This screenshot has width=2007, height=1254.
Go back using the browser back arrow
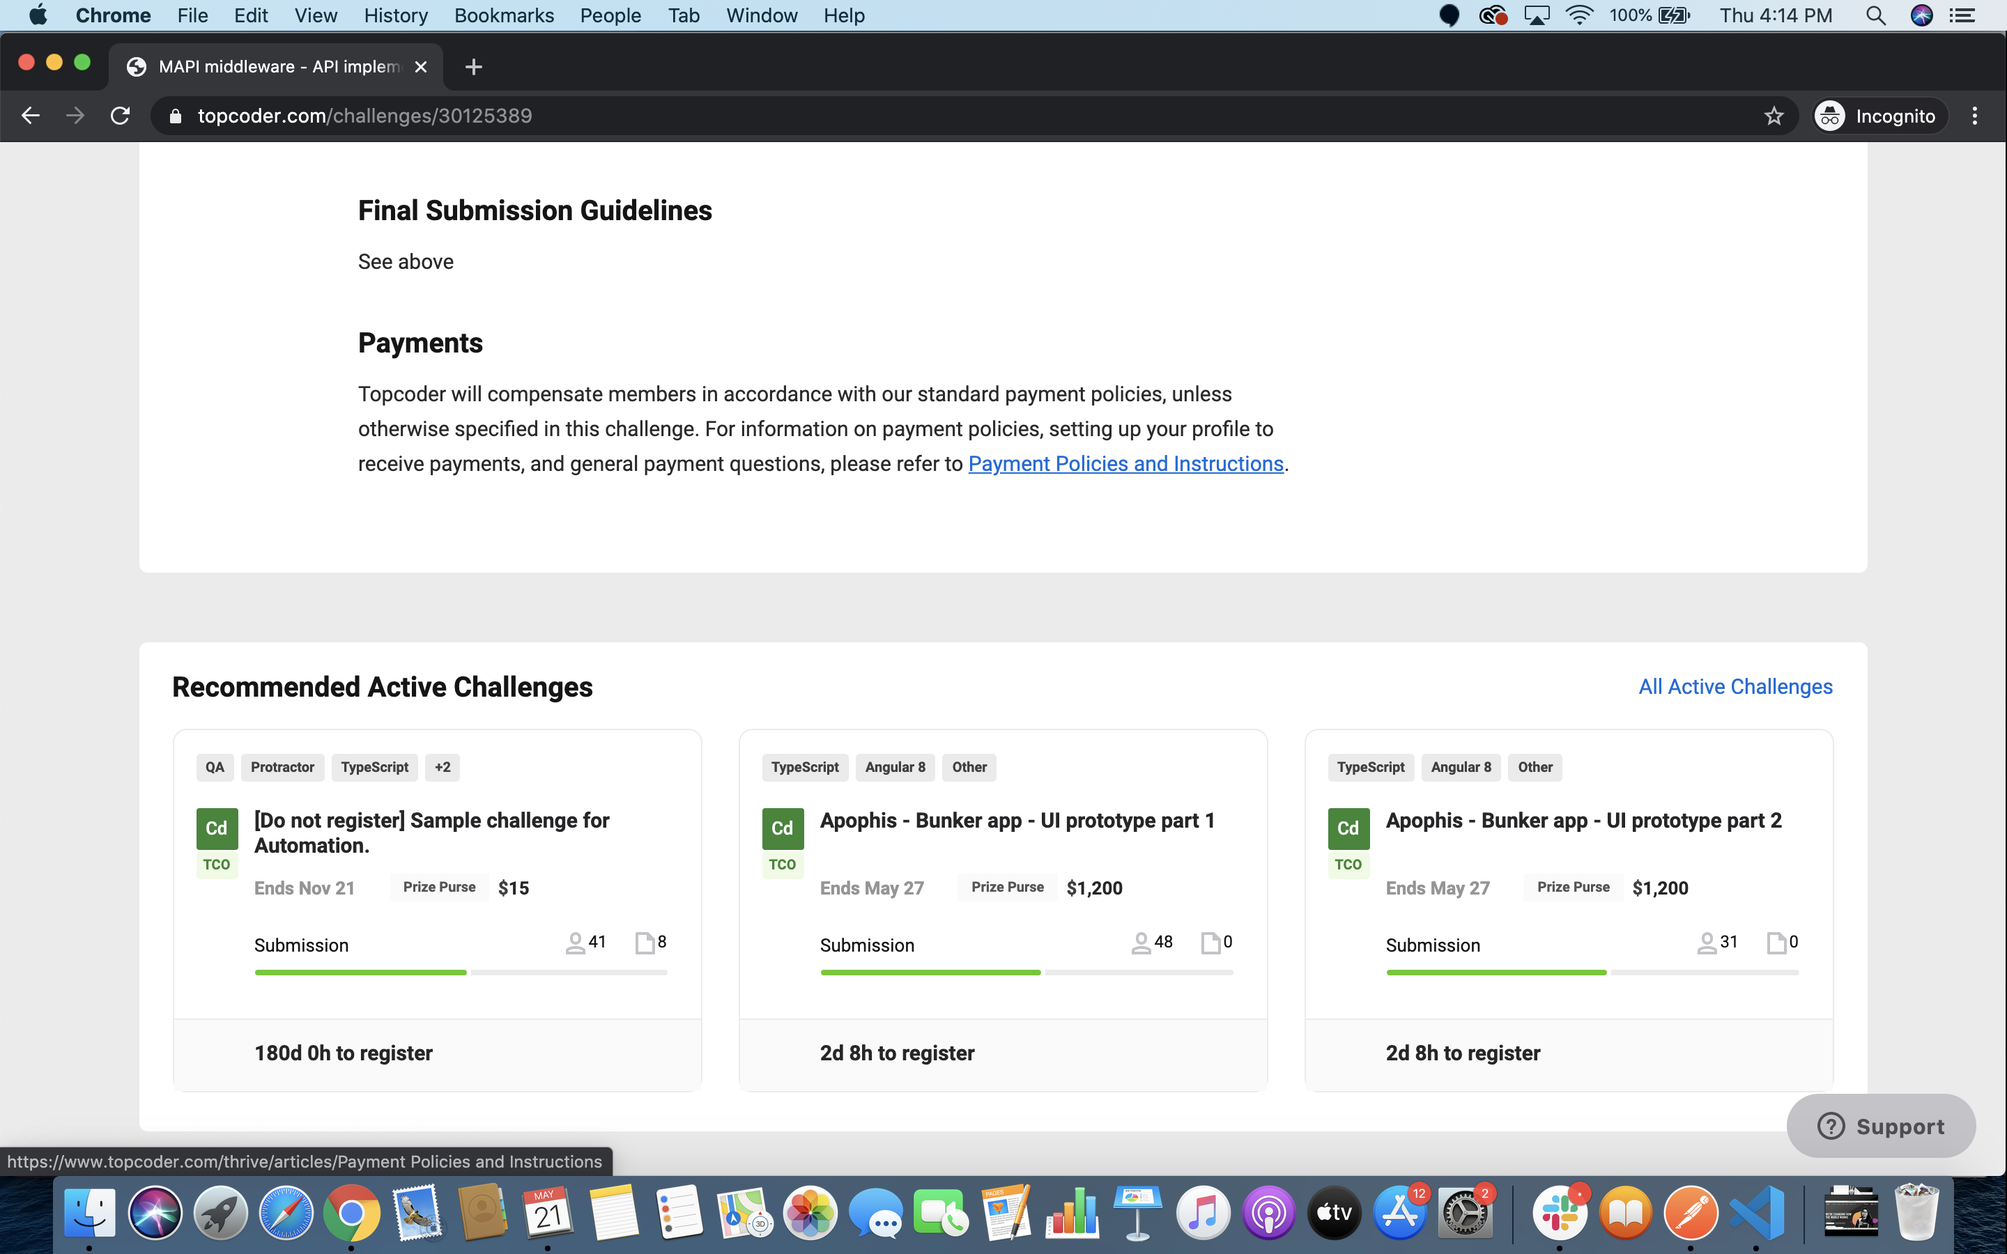pyautogui.click(x=31, y=116)
